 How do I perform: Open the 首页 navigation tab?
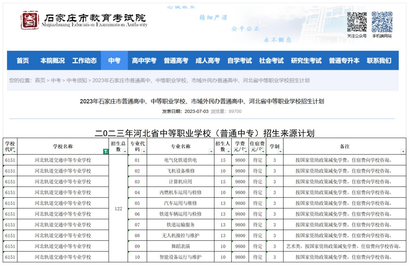tap(23, 60)
